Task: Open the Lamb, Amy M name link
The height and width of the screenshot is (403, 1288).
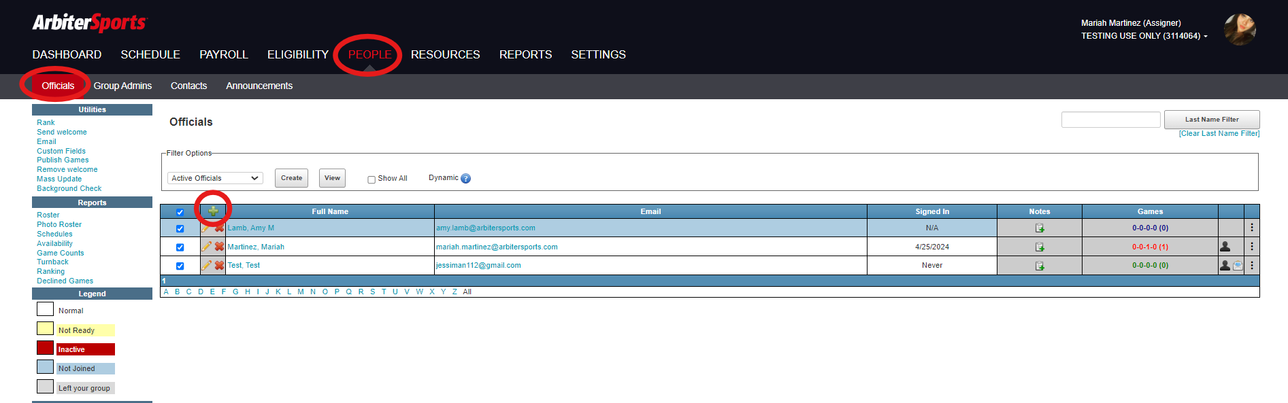Action: (251, 228)
